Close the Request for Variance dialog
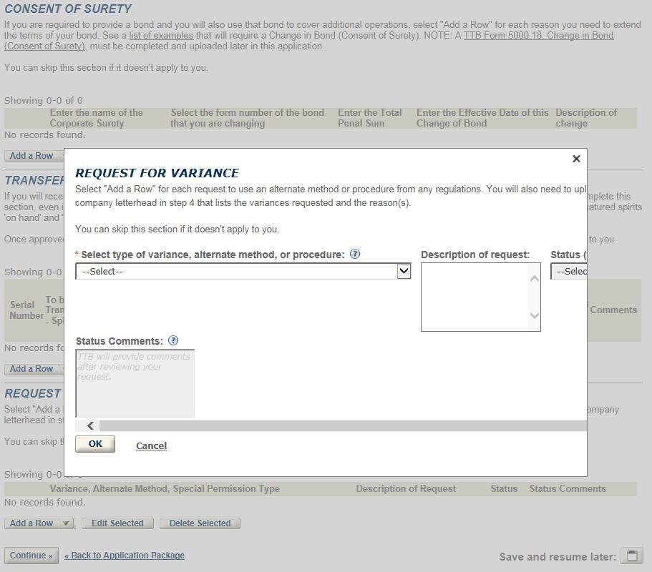 point(576,159)
